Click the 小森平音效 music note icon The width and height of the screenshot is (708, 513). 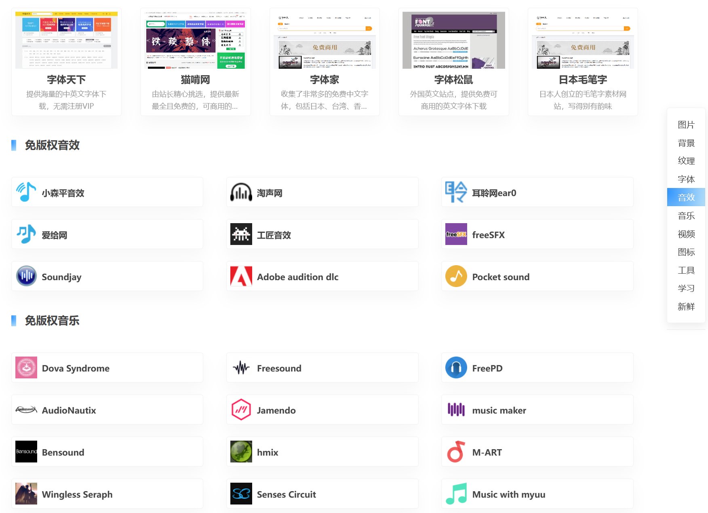26,192
